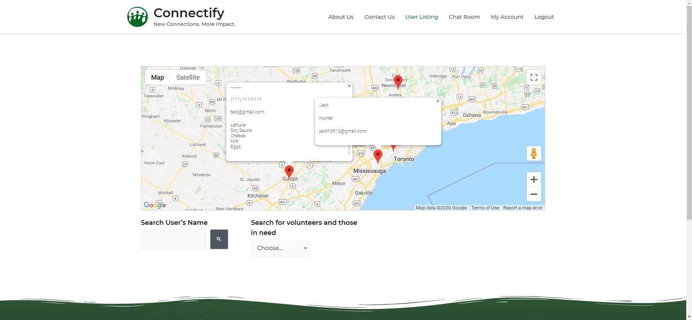Click the Google logo on the map
692x320 pixels.
(x=155, y=205)
